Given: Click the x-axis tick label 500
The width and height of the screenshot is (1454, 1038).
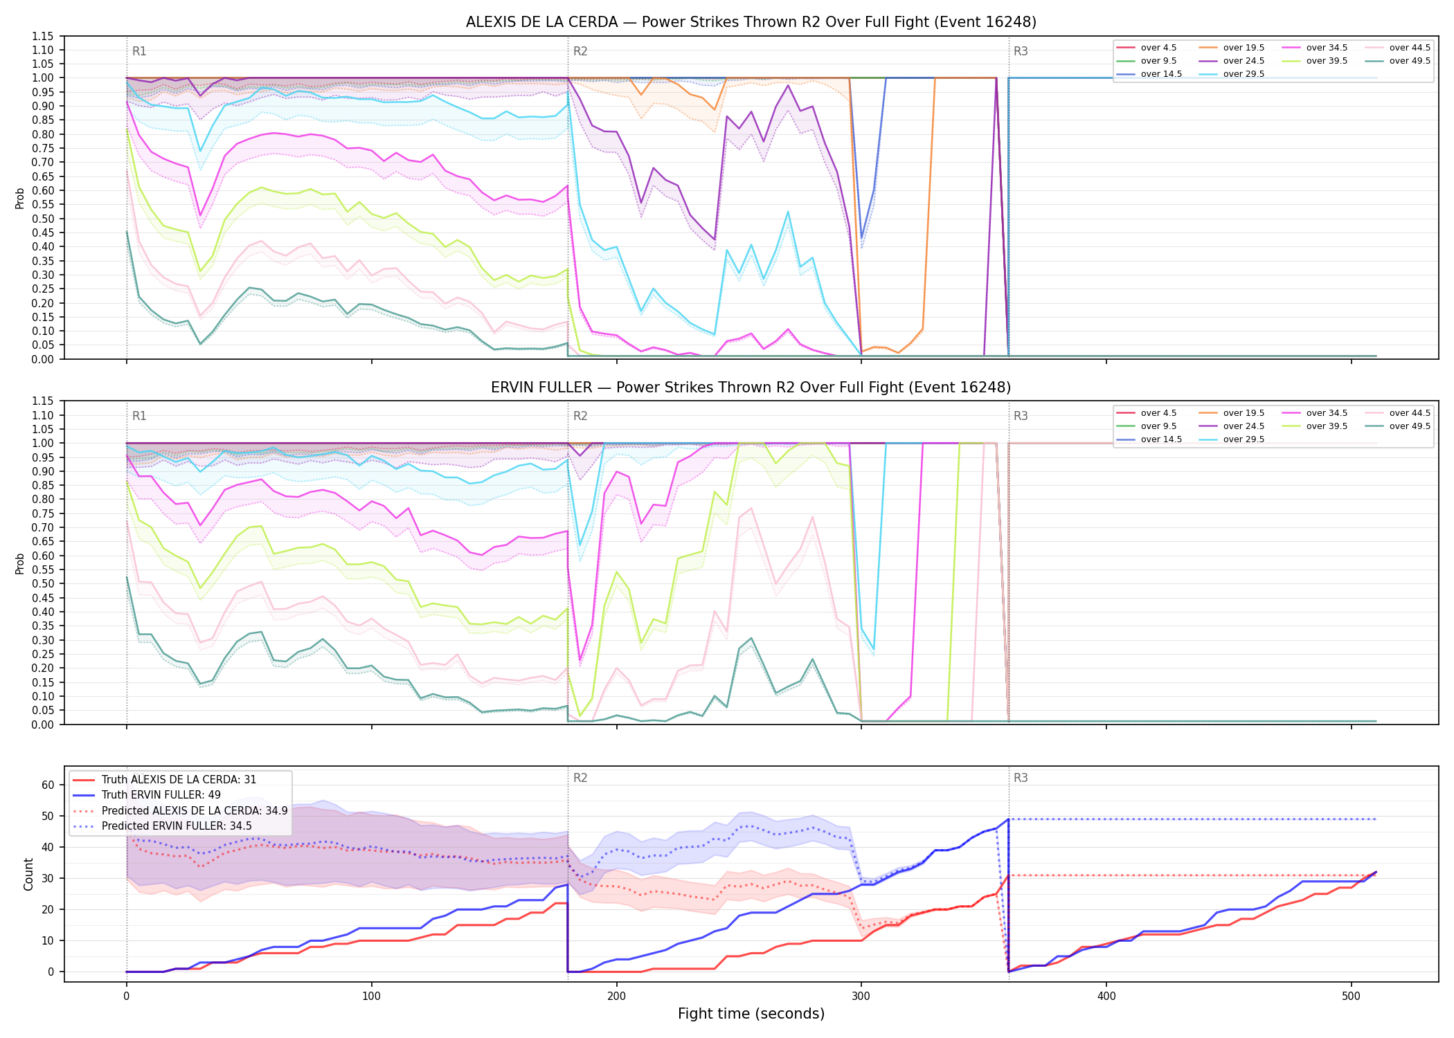Looking at the screenshot, I should click(1352, 996).
